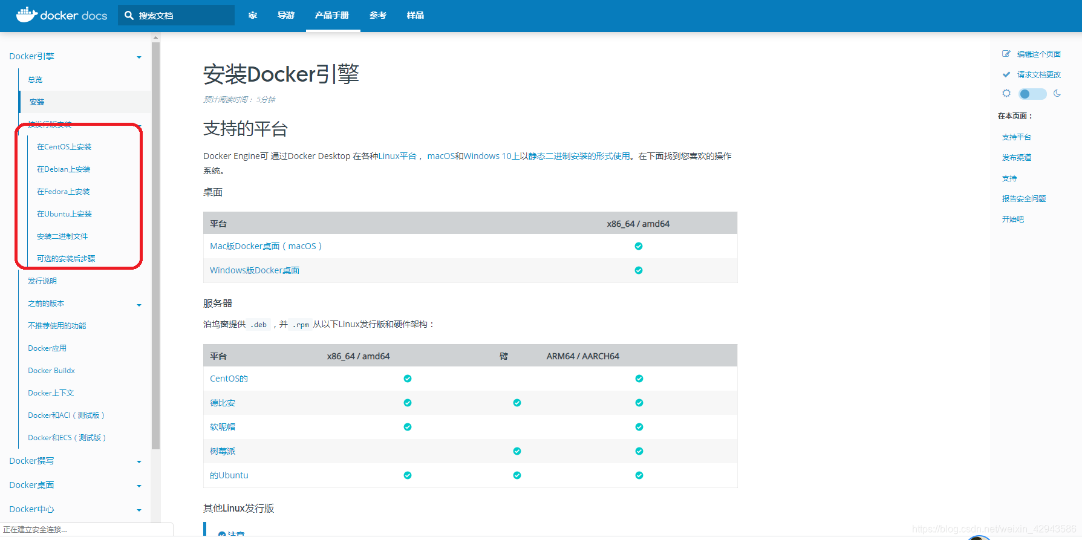
Task: Select the 产品手册 navigation tab
Action: point(332,16)
